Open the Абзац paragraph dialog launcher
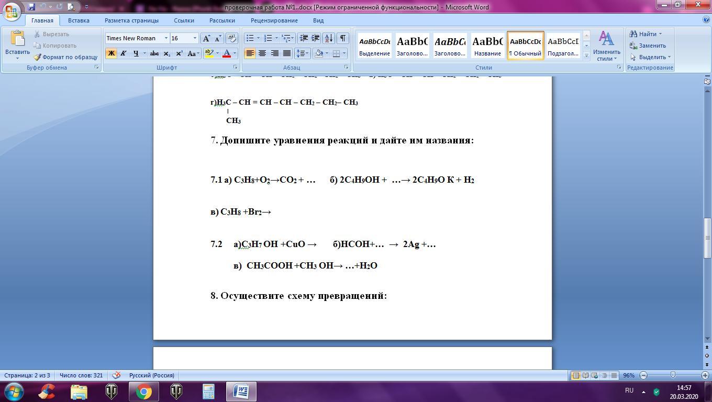 347,68
